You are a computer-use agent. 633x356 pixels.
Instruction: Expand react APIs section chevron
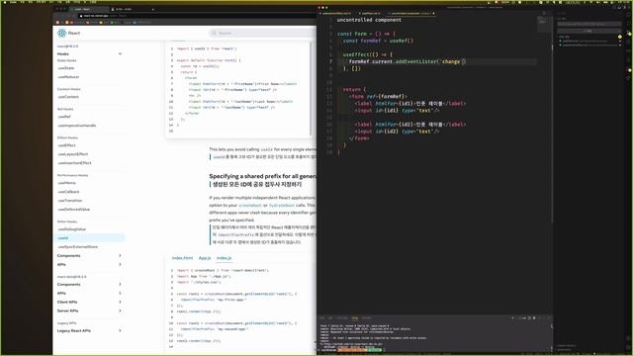coord(120,264)
